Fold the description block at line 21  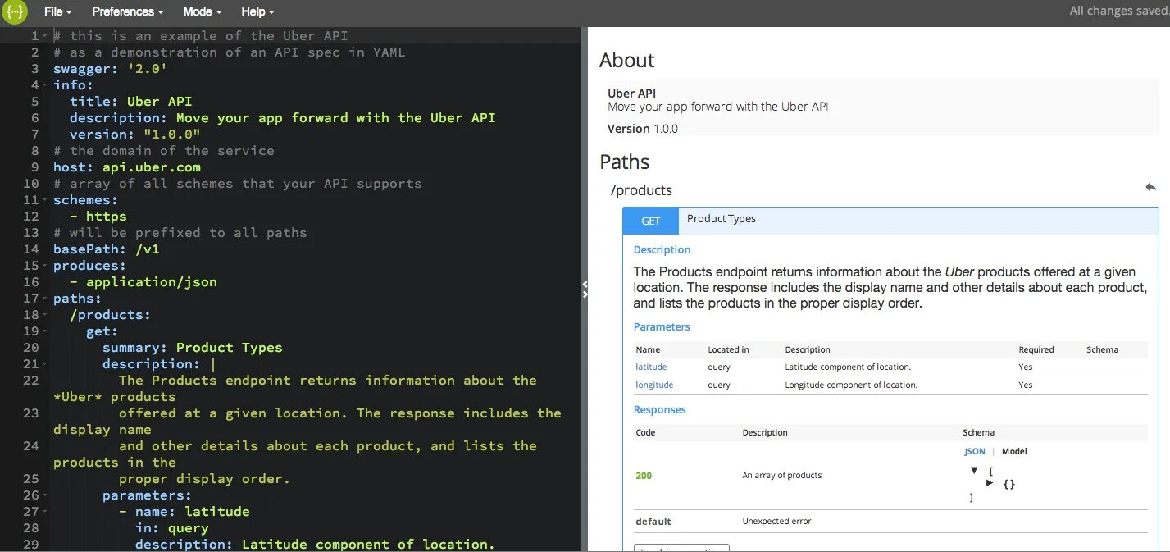click(46, 364)
